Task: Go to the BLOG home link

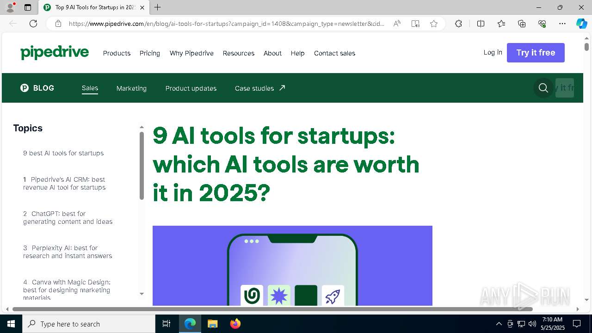Action: [x=37, y=88]
